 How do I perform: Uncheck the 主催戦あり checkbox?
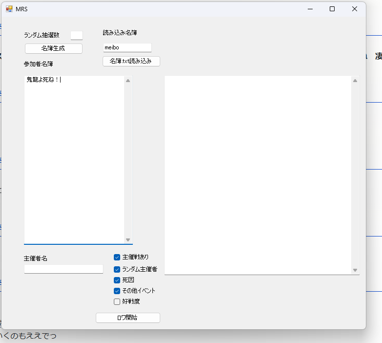pyautogui.click(x=117, y=257)
